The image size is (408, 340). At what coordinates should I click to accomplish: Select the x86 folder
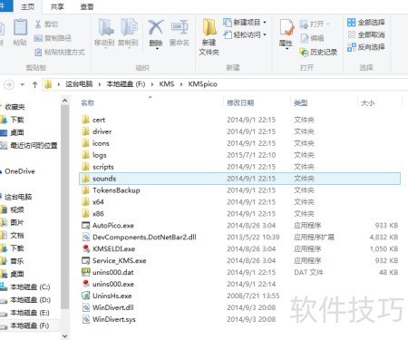click(98, 214)
